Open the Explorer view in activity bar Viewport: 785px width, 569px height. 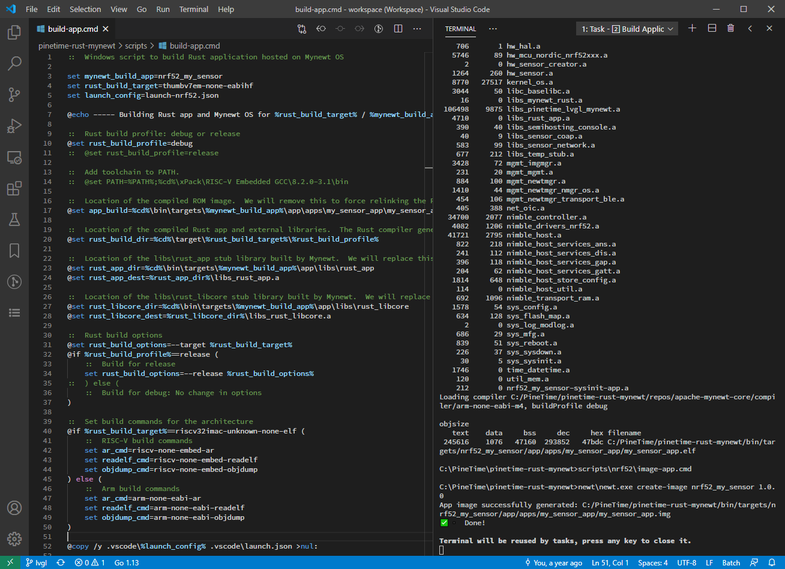14,32
